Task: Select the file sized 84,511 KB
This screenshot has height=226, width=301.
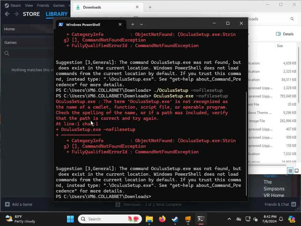Action: tap(272, 80)
